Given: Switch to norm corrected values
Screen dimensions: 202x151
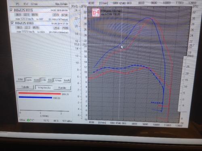Looking at the screenshot, I should 36,80.
